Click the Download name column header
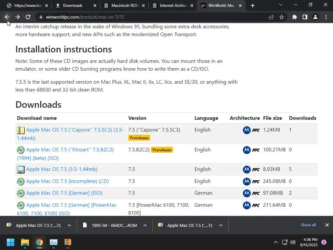This screenshot has height=250, width=333. 37,118
